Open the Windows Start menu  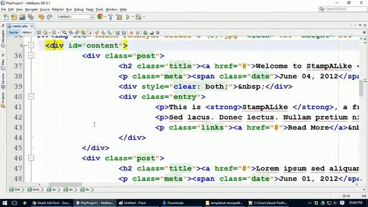[5, 203]
